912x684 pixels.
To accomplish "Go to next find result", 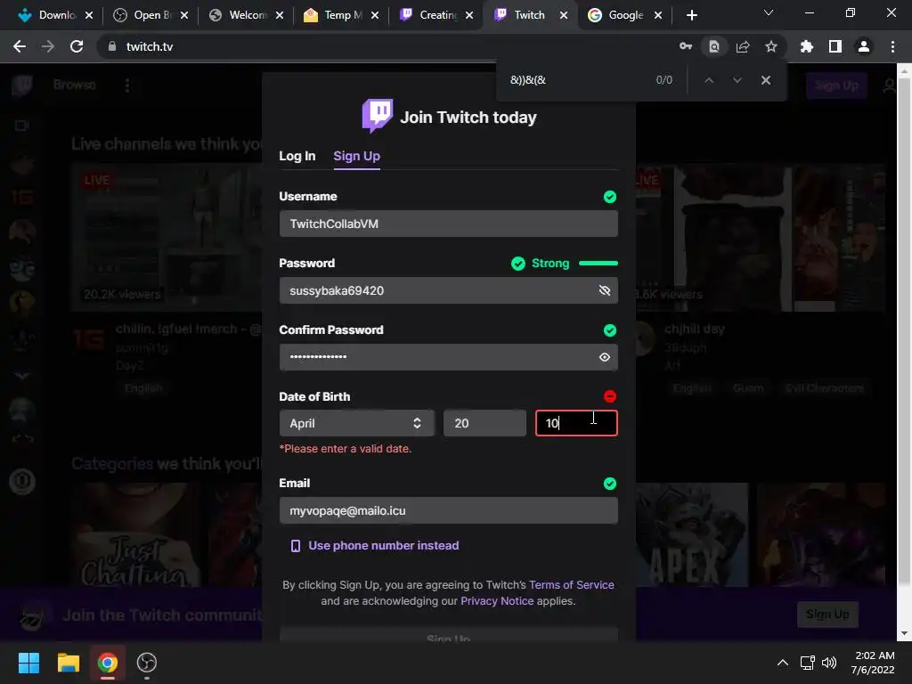I will tap(737, 80).
